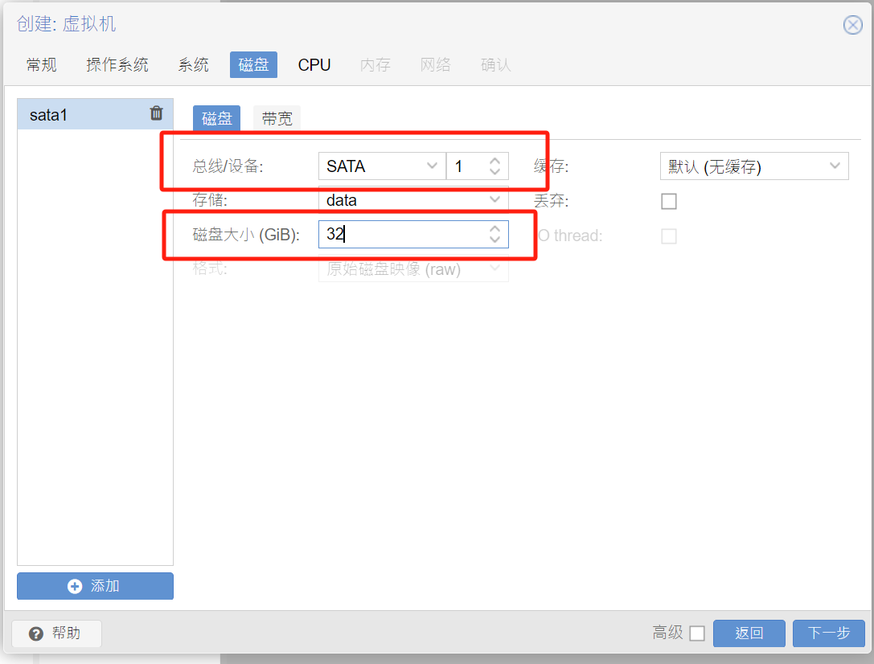Open the 带宽 bandwidth sub-tab

tap(277, 119)
